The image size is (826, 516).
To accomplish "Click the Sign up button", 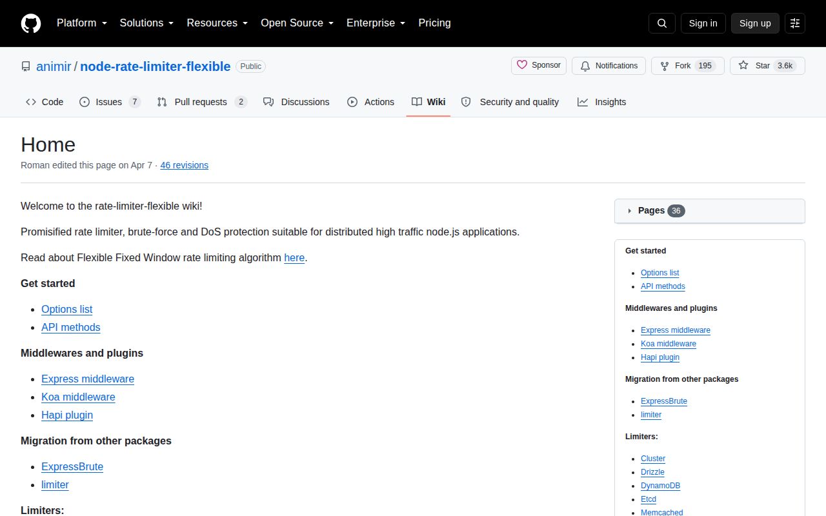I will click(755, 23).
